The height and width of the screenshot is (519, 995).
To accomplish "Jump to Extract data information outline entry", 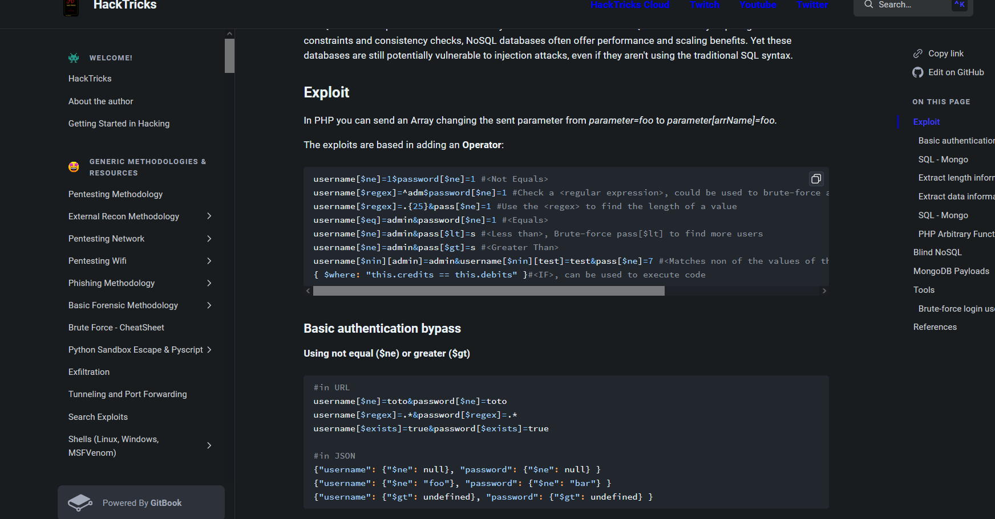I will (x=956, y=197).
